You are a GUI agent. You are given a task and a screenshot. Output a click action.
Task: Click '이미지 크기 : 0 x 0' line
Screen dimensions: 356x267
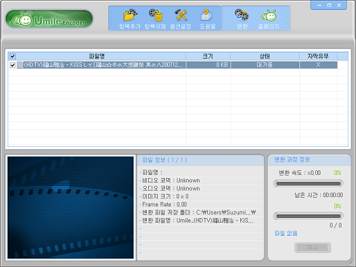tap(165, 196)
